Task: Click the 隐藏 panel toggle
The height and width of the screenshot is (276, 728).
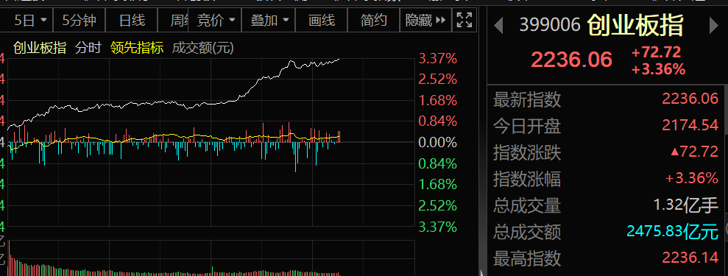Action: 425,21
